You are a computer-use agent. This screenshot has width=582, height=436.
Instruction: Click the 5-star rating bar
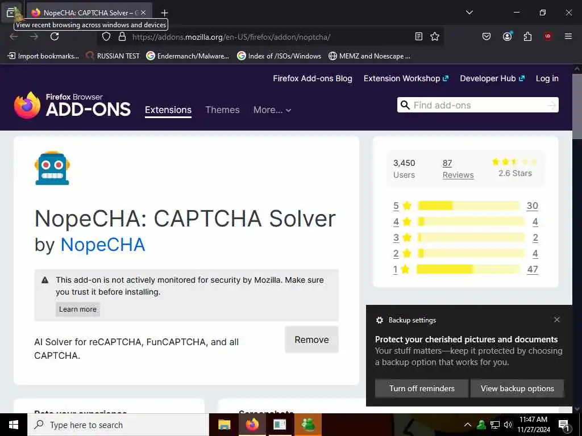point(469,206)
